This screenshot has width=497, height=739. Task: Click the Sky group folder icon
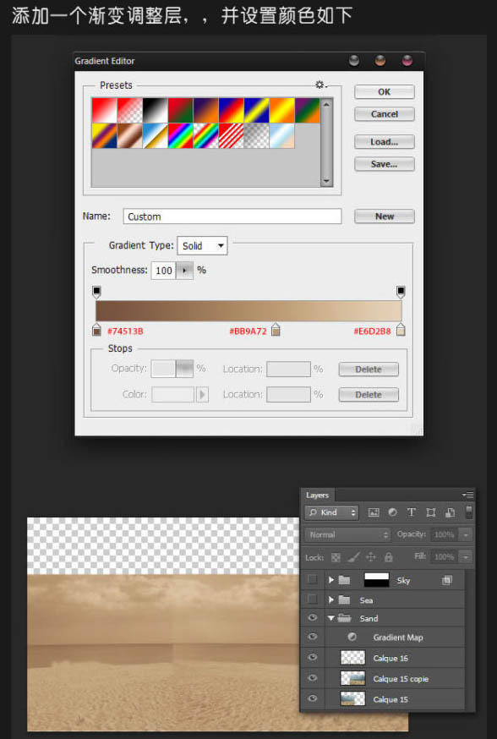pos(344,580)
